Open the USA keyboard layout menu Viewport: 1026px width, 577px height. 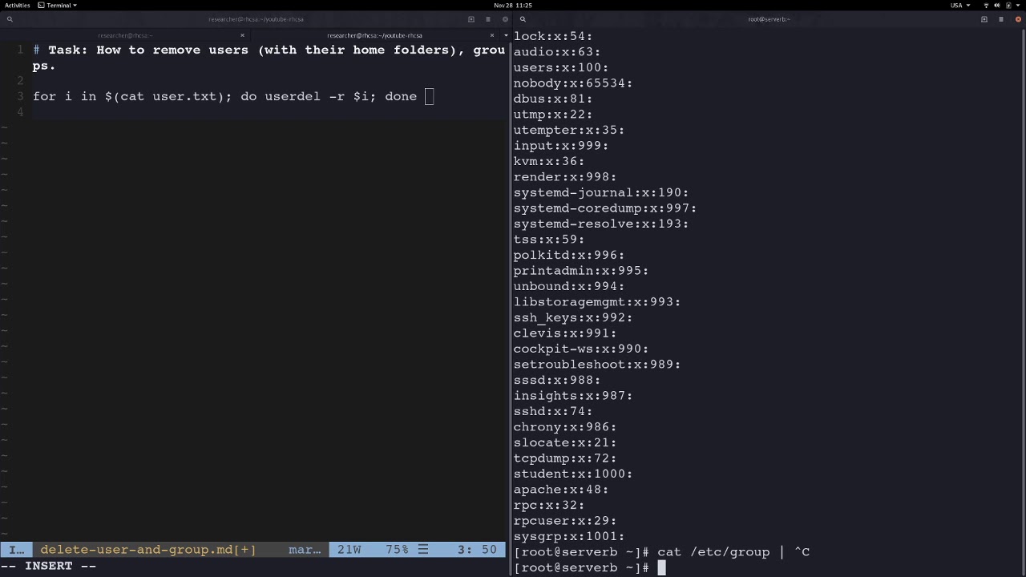tap(960, 5)
